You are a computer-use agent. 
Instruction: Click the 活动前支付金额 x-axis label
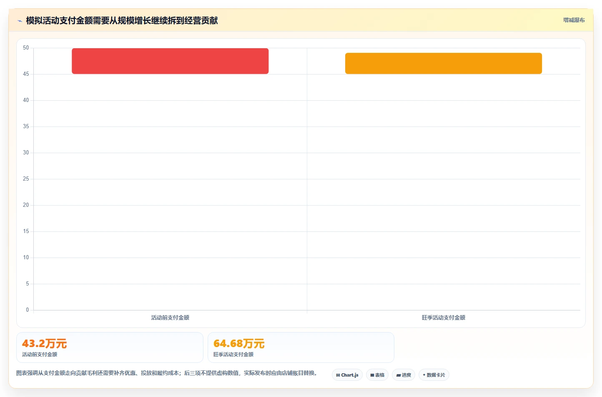[x=170, y=318]
